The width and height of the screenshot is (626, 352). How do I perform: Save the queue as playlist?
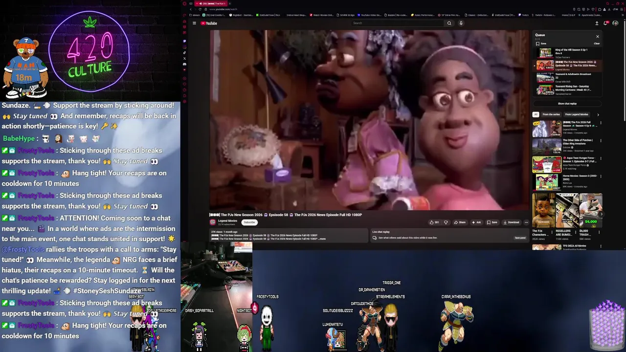[x=540, y=44]
